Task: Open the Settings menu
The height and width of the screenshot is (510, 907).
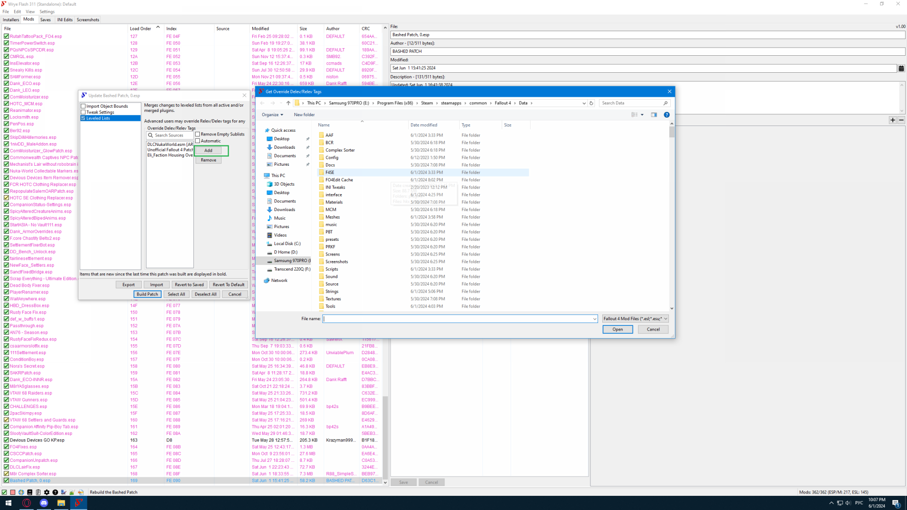Action: click(x=47, y=12)
